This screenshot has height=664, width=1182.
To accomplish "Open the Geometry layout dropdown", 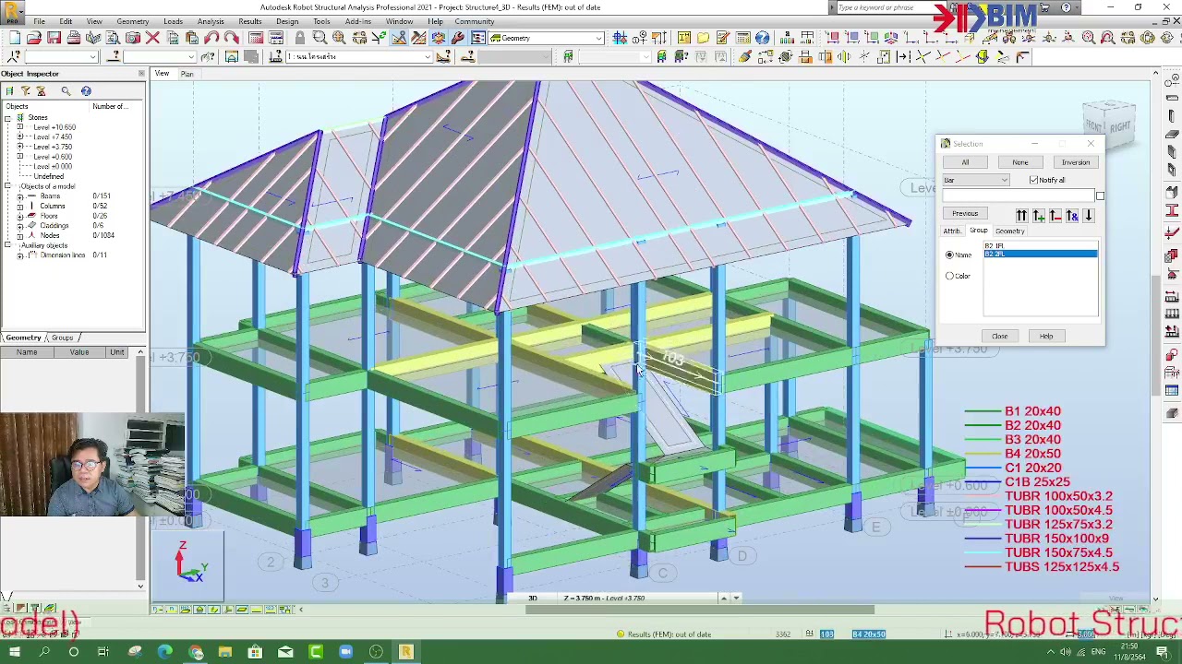I will tap(548, 38).
